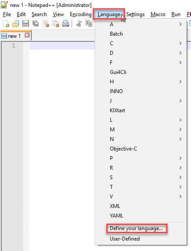Close the new 1 tab with red X
Image resolution: width=191 pixels, height=251 pixels.
click(x=27, y=35)
